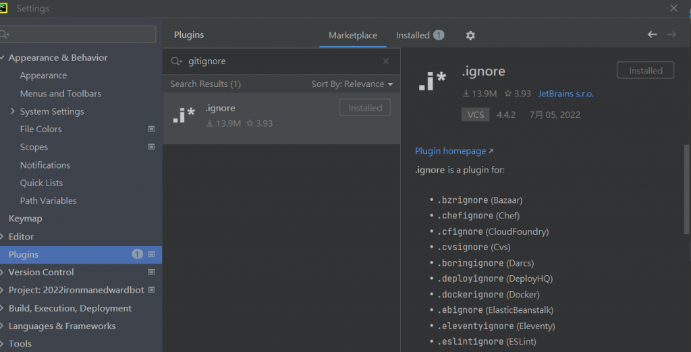Expand the Languages & Frameworks node
The height and width of the screenshot is (352, 691).
[x=2, y=326]
